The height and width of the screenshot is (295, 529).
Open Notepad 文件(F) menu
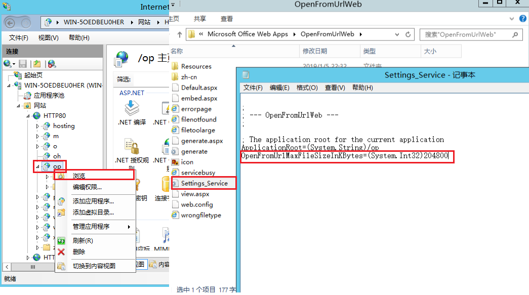click(x=253, y=88)
